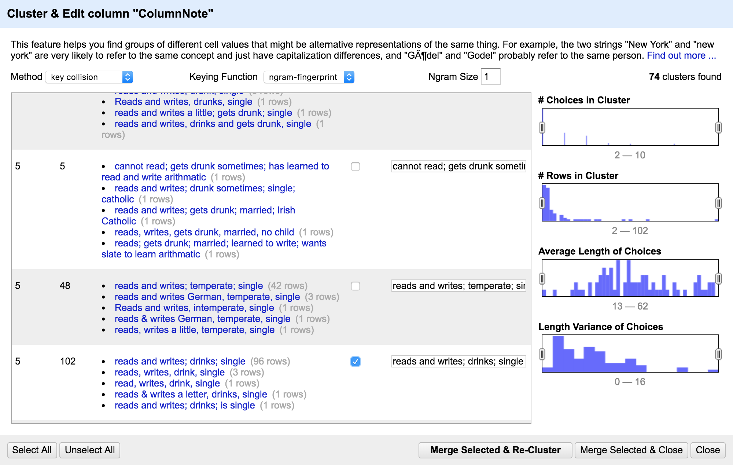This screenshot has height=465, width=733.
Task: Click left handle of Rows in Cluster histogram
Action: click(x=542, y=203)
